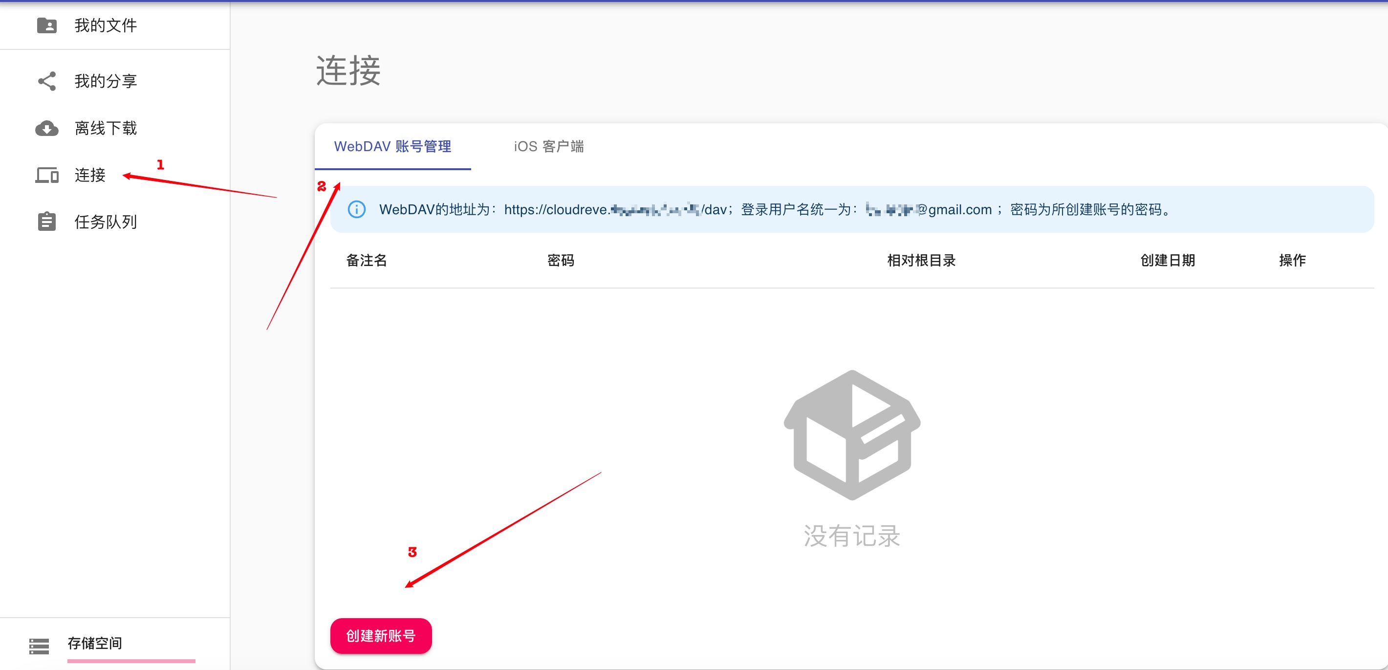Click the 创建日期 column header

[1168, 260]
